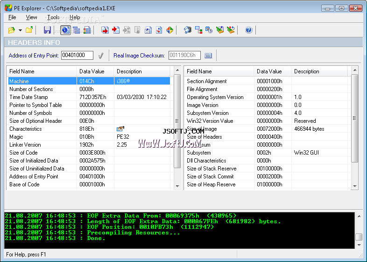Click the green brush with pencil icon
Image resolution: width=367 pixels, height=262 pixels.
[x=220, y=30]
